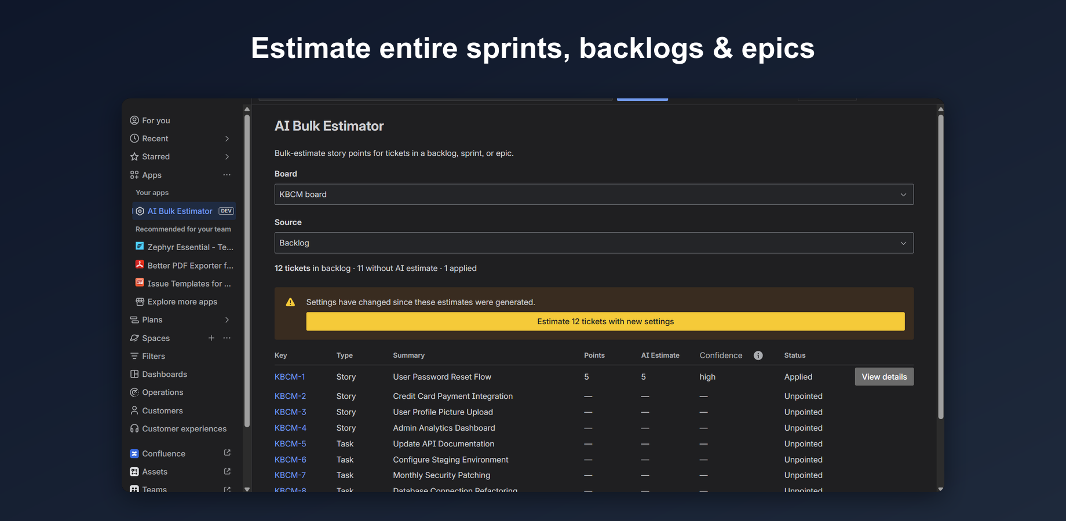1066x521 pixels.
Task: Open ticket link KBCM-3
Action: tap(290, 412)
